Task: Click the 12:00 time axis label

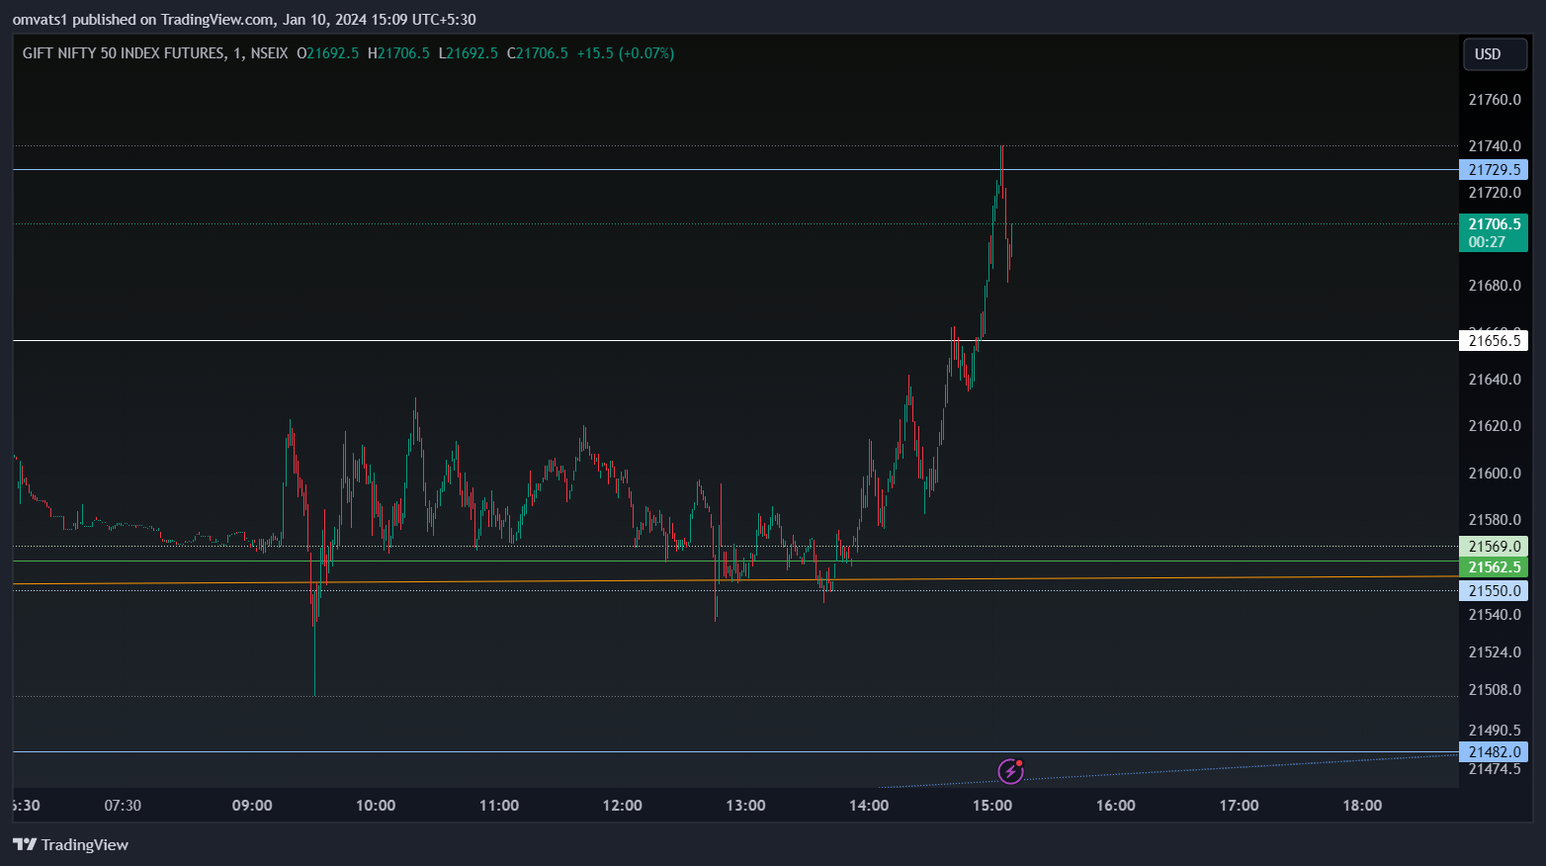Action: click(623, 806)
